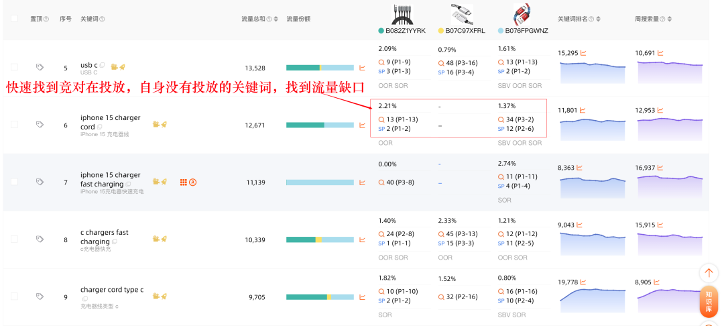Viewport: 724px width, 326px height.
Task: Sort by 流量总和 column
Action: click(276, 19)
